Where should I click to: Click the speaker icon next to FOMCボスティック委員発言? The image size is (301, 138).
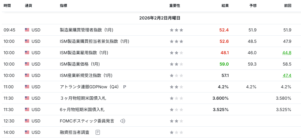[x=122, y=121]
